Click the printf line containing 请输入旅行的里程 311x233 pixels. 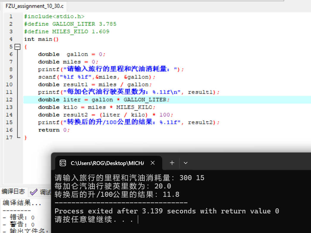coord(111,69)
